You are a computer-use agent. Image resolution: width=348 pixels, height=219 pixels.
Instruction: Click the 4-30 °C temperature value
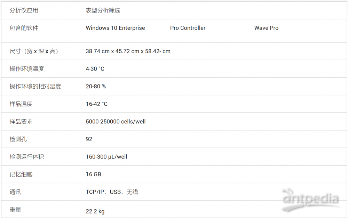(95, 69)
